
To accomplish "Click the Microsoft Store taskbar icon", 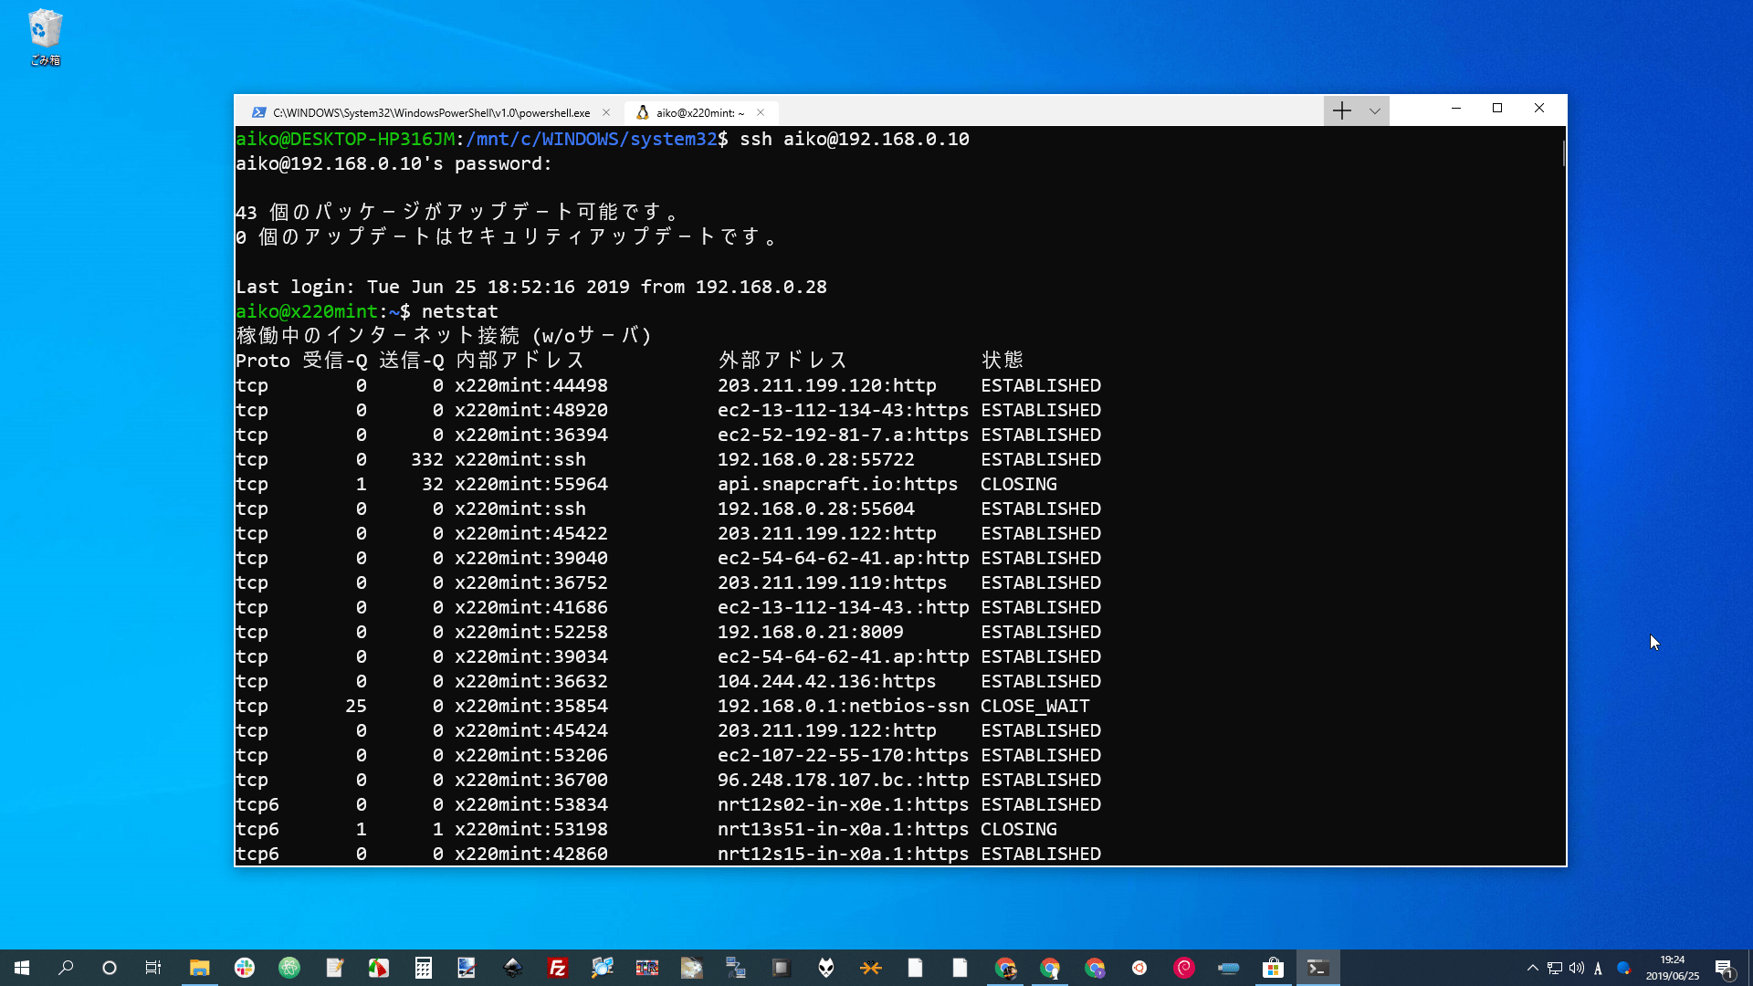I will coord(1273,968).
